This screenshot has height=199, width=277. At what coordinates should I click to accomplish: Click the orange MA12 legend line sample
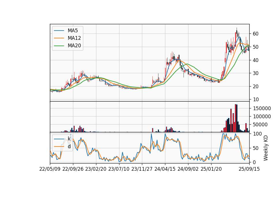coord(59,38)
